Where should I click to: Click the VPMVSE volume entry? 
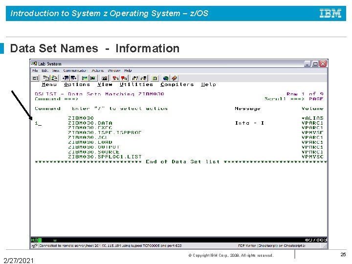(312, 132)
